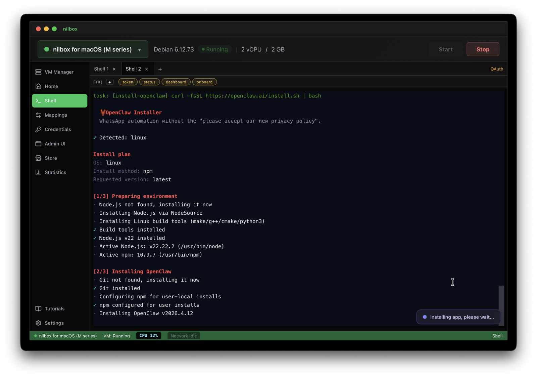Run the token shortcut
The width and height of the screenshot is (537, 378).
(128, 82)
